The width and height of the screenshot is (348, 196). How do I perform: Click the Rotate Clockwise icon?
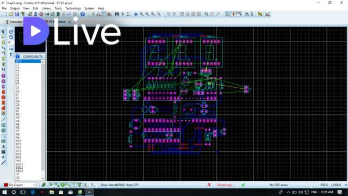[x=11, y=32]
